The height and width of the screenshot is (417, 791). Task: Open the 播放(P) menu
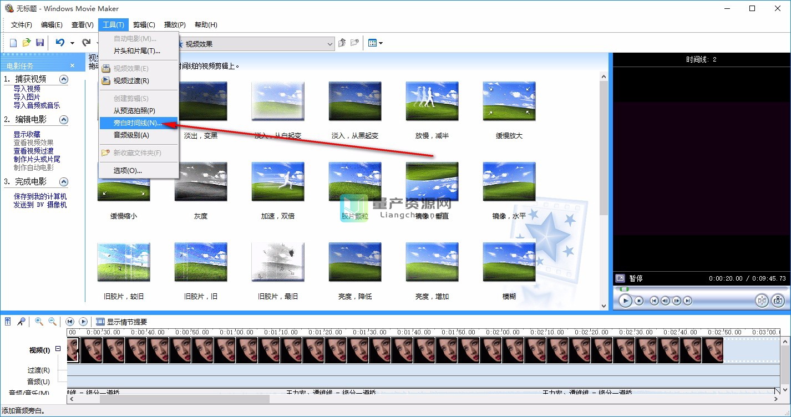[x=175, y=25]
